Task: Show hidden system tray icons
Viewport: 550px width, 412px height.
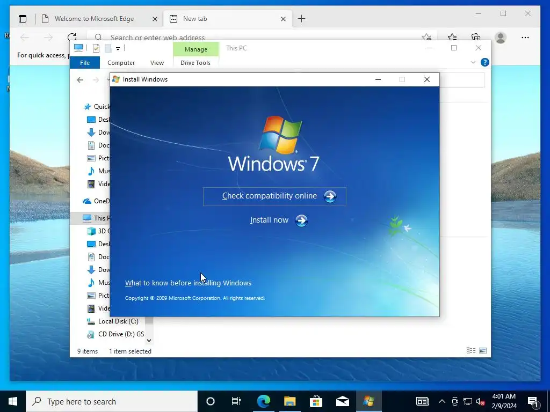Action: click(442, 401)
